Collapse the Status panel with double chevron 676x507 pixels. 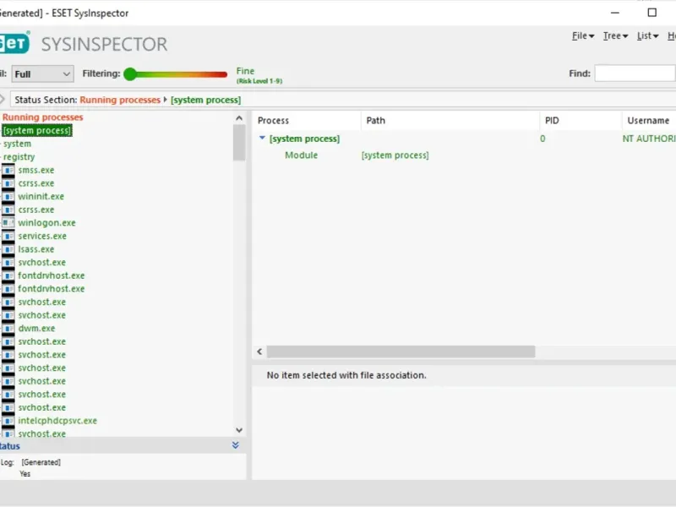coord(236,445)
